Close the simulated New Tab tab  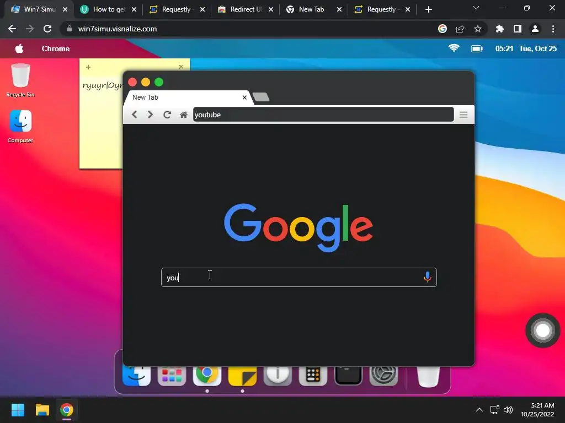click(x=244, y=97)
